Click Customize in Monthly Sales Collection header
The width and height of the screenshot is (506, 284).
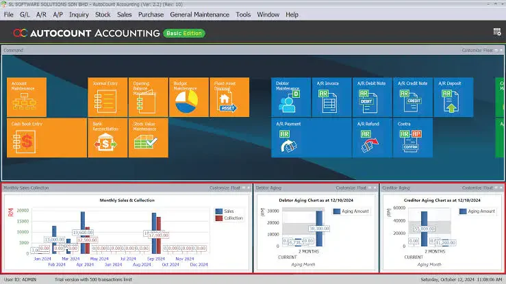219,188
